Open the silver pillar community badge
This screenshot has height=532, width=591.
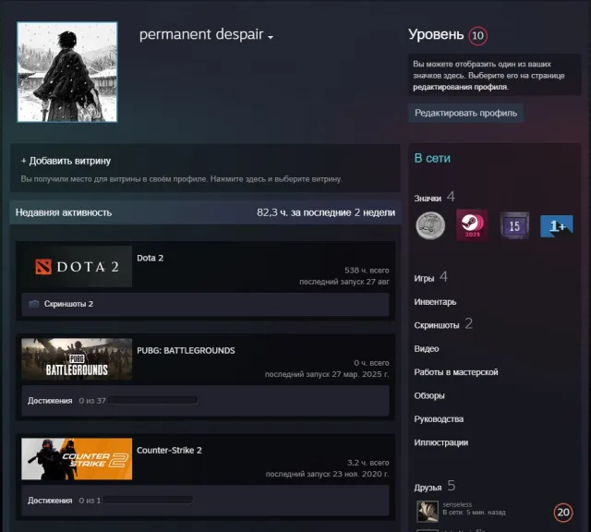pyautogui.click(x=430, y=225)
